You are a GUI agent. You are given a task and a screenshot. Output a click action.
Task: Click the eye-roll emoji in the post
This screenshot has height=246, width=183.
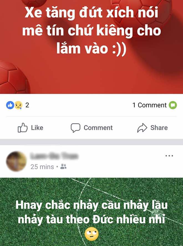pos(91,234)
